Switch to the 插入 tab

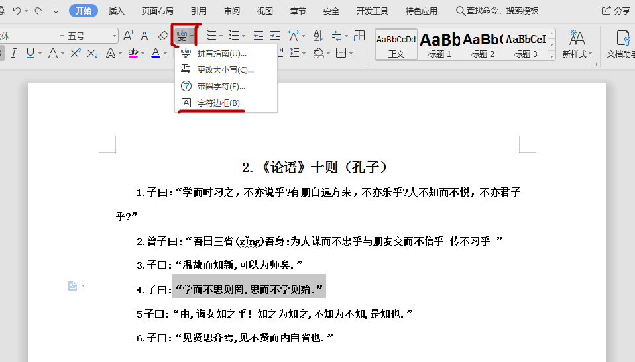click(116, 11)
